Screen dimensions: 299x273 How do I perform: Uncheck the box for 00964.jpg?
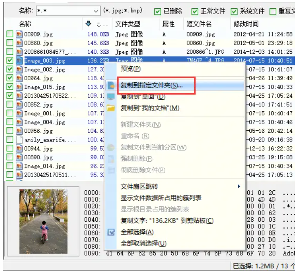tap(10, 78)
